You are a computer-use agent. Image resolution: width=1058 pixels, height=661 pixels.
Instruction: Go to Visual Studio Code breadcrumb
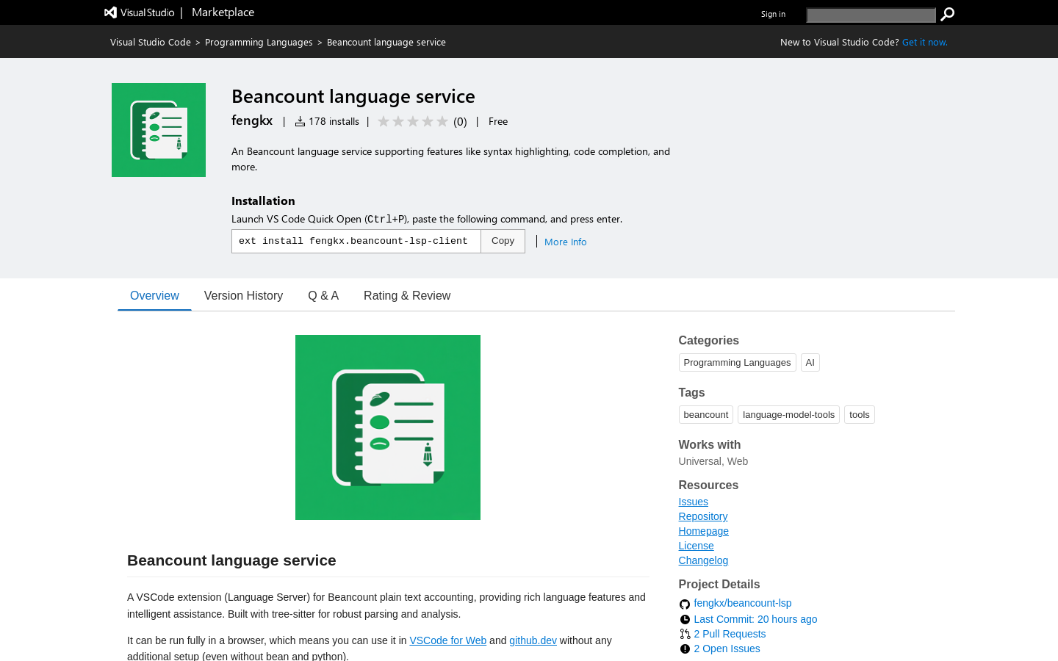coord(151,43)
